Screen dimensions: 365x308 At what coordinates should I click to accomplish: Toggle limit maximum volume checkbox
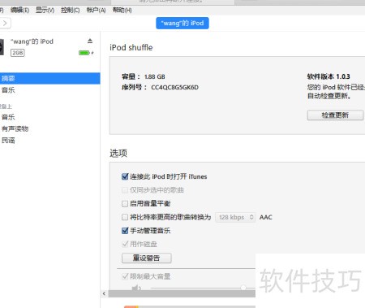(x=125, y=276)
